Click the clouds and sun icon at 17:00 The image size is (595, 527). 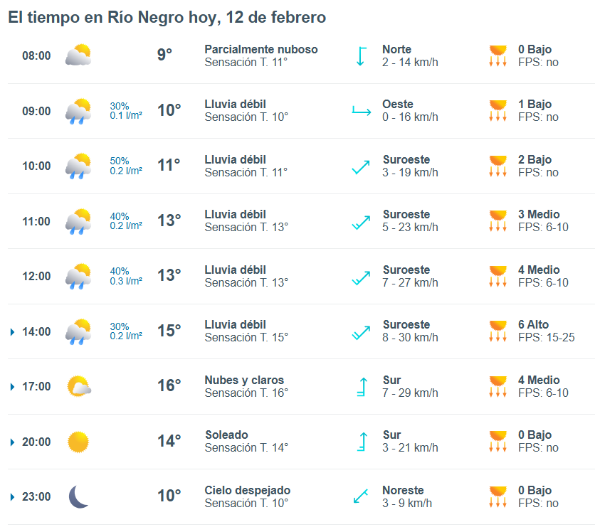point(78,387)
